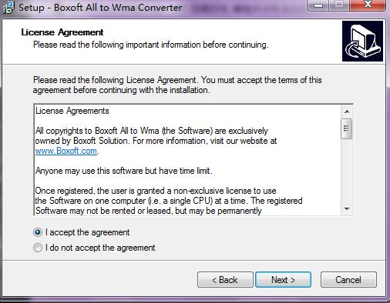Image resolution: width=390 pixels, height=303 pixels.
Task: Click the license text scroll up arrow
Action: pyautogui.click(x=347, y=112)
